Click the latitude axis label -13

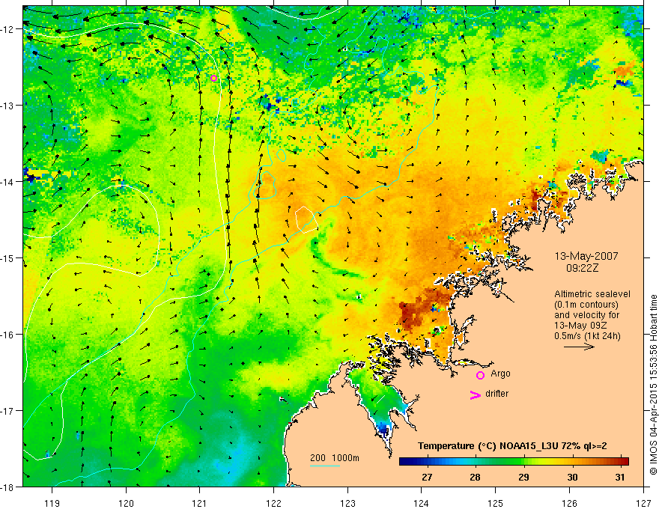[7, 106]
